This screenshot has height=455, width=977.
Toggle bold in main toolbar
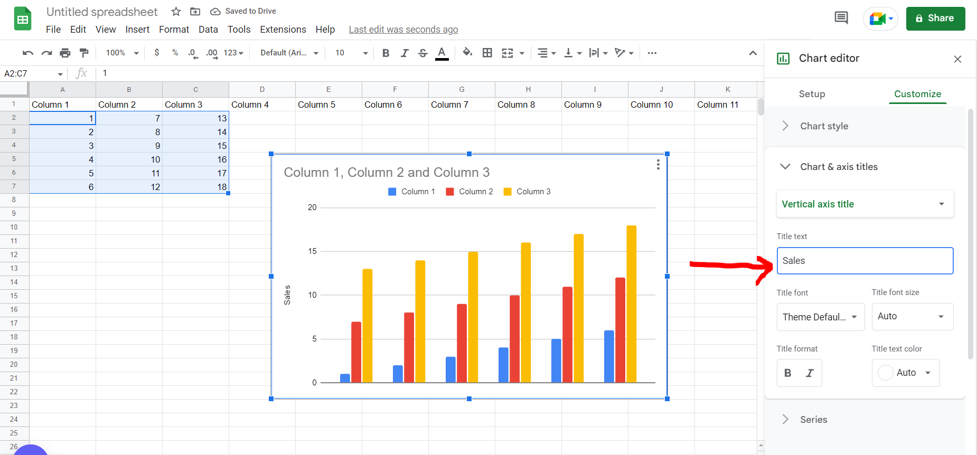[x=386, y=53]
